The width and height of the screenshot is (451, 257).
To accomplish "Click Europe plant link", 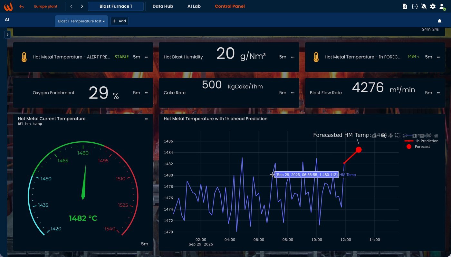I will (x=46, y=6).
